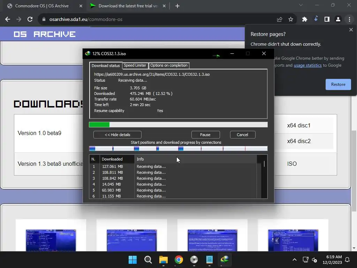Click the disc app taskbar icon
Image resolution: width=357 pixels, height=268 pixels.
click(x=194, y=260)
